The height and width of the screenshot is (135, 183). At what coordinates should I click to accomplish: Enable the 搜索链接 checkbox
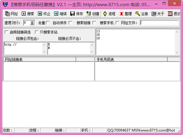(x=94, y=23)
